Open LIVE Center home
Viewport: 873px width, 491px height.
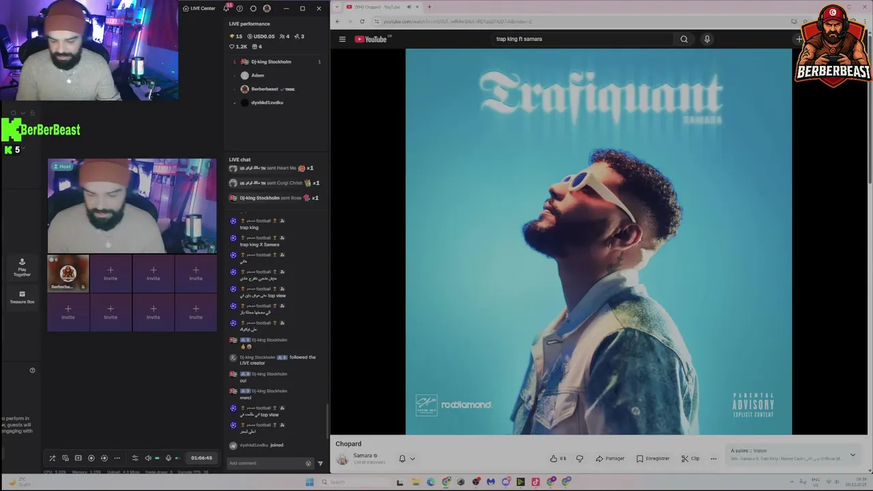pyautogui.click(x=199, y=8)
